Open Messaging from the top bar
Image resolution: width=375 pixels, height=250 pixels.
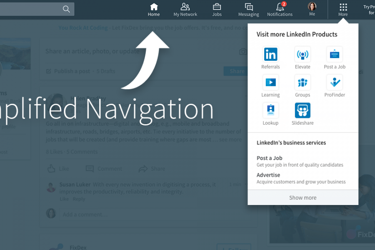248,10
